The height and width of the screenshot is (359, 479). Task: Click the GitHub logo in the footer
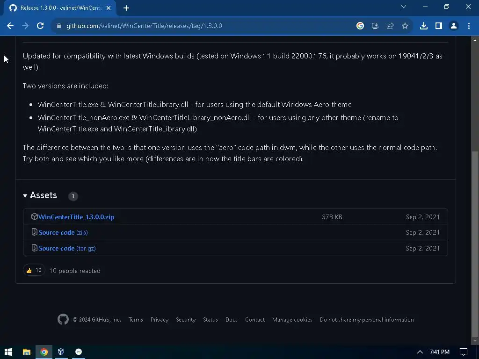pos(63,320)
